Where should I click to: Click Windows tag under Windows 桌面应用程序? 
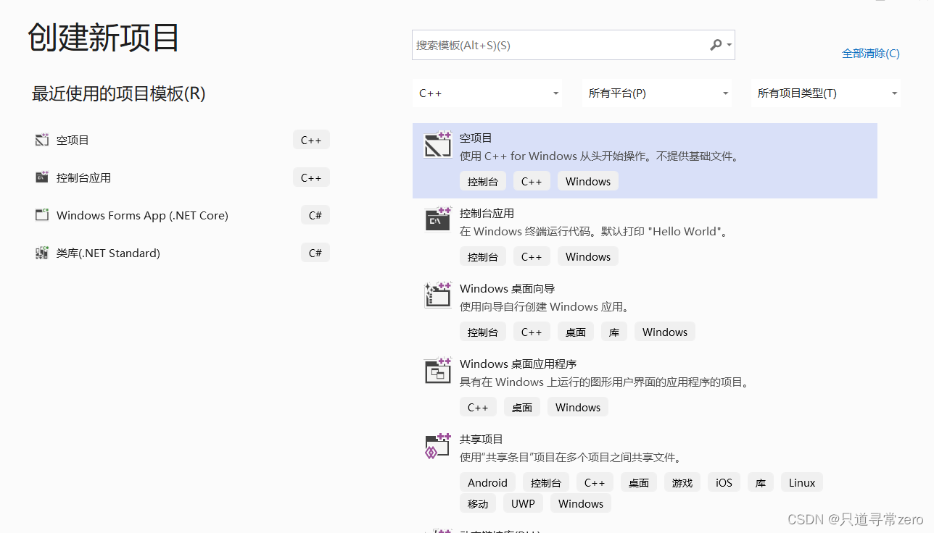click(578, 407)
